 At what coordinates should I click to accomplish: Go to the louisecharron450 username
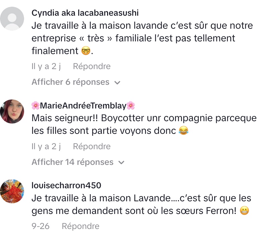(66, 185)
